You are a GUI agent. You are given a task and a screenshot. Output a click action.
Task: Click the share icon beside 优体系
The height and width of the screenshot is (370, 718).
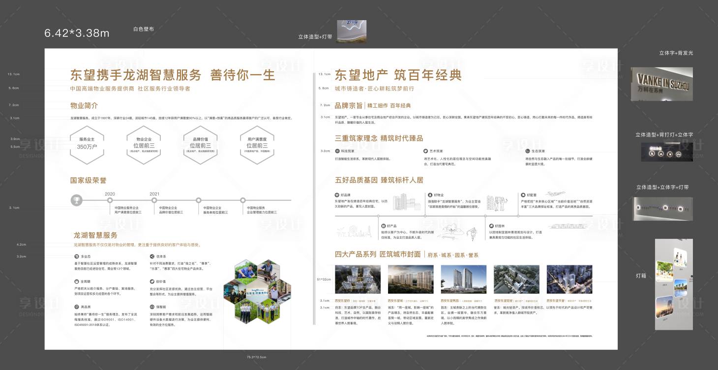pos(151,256)
